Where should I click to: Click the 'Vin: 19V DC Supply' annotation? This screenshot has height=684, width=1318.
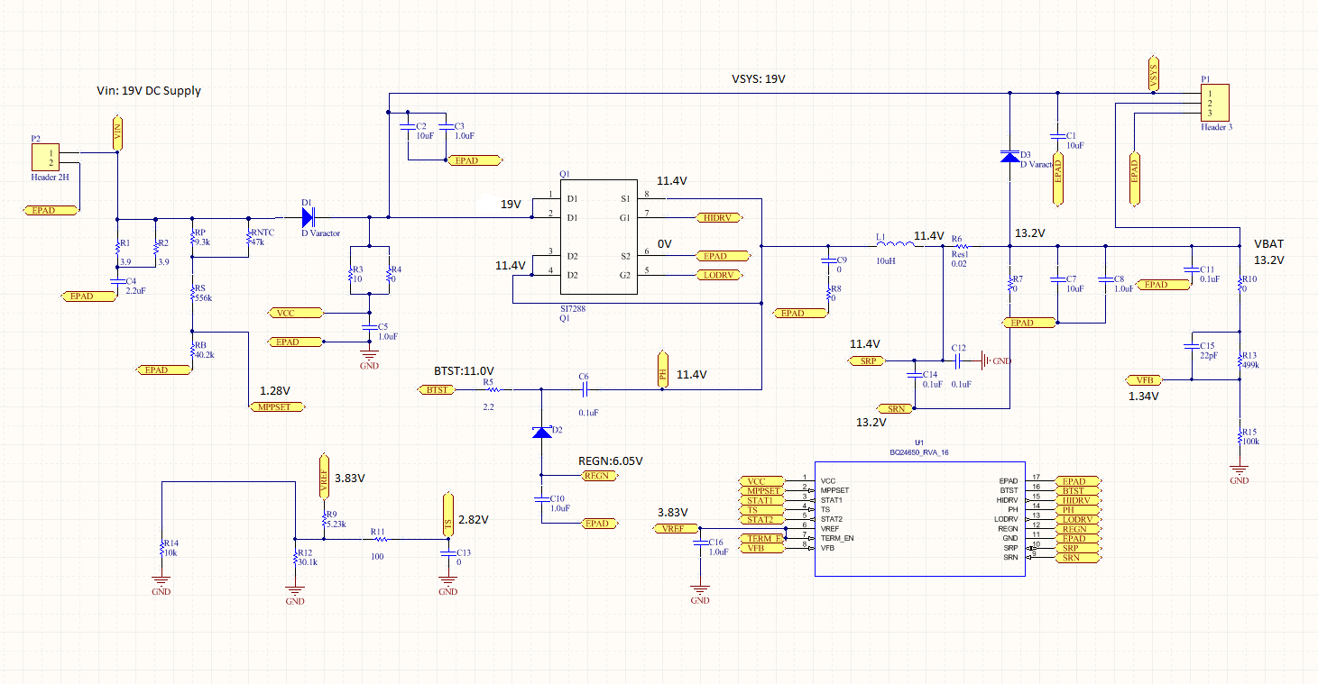tap(149, 90)
